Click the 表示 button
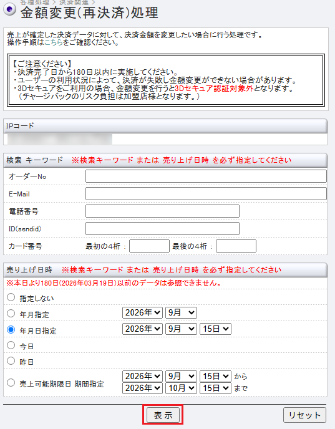This screenshot has height=429, width=335. [163, 415]
